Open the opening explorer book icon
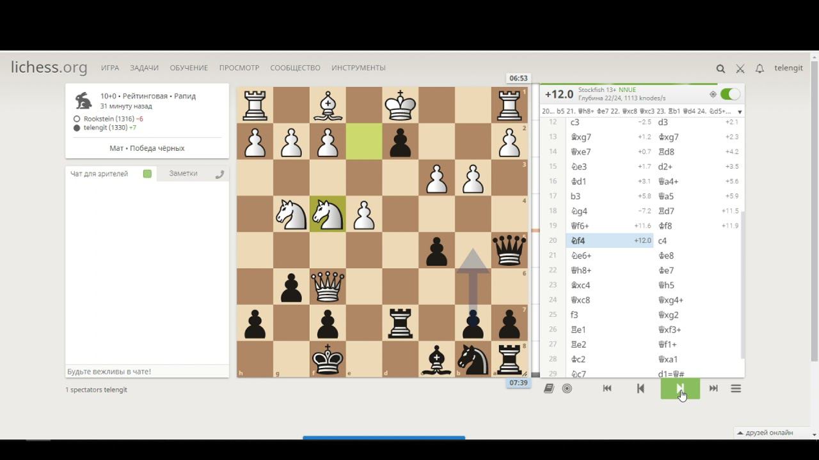This screenshot has width=819, height=460. (548, 388)
